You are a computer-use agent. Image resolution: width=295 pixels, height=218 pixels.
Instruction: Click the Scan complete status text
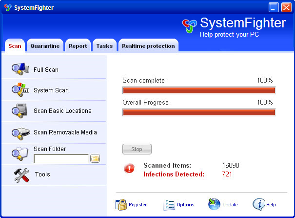click(x=143, y=81)
